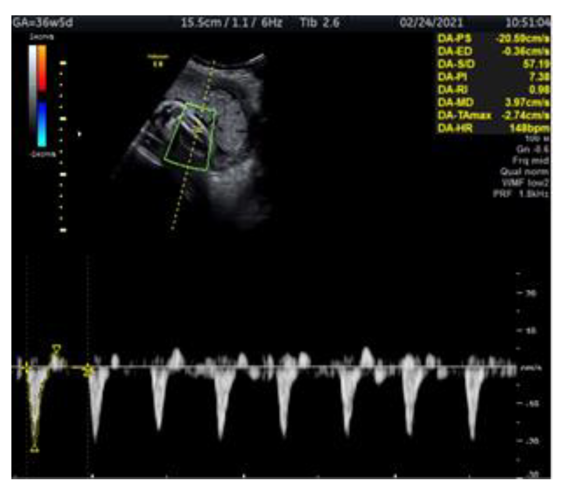Click the sample volume gate on Doppler cursor
Screen dimensions: 566x495
[198, 130]
